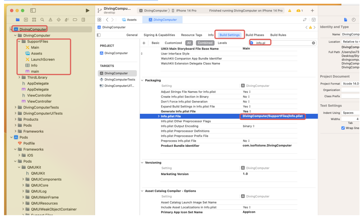Run the project with the play button
Screen dimensions: 360x216
pos(88,11)
